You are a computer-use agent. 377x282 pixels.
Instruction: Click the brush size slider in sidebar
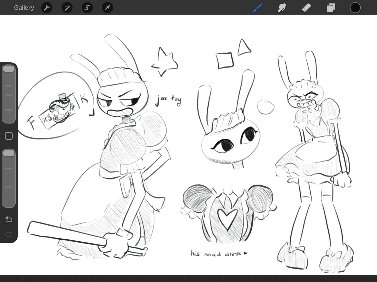tap(9, 94)
